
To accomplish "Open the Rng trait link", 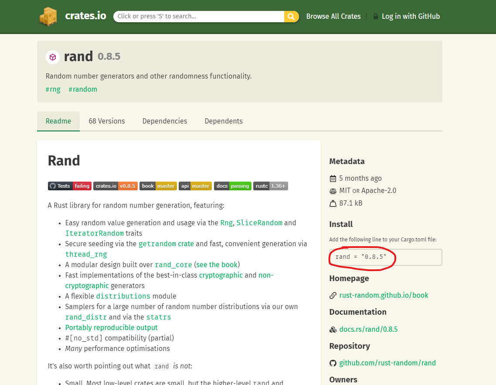I will point(227,223).
